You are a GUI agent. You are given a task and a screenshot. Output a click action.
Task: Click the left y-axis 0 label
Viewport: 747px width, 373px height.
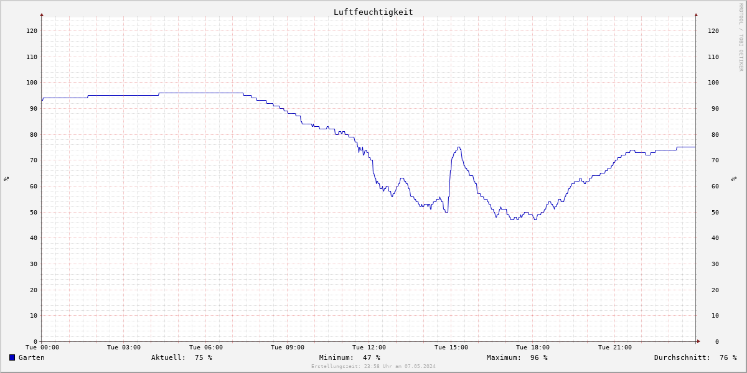click(x=35, y=341)
